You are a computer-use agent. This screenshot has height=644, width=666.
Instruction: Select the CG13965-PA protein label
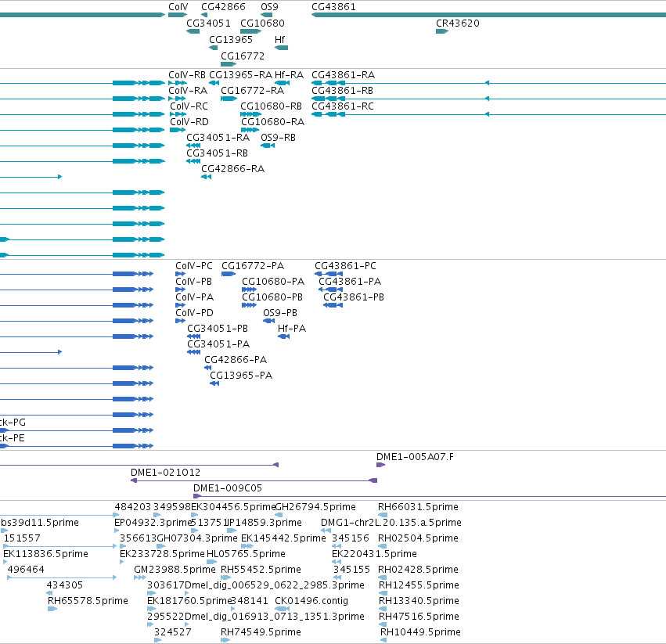click(x=241, y=376)
